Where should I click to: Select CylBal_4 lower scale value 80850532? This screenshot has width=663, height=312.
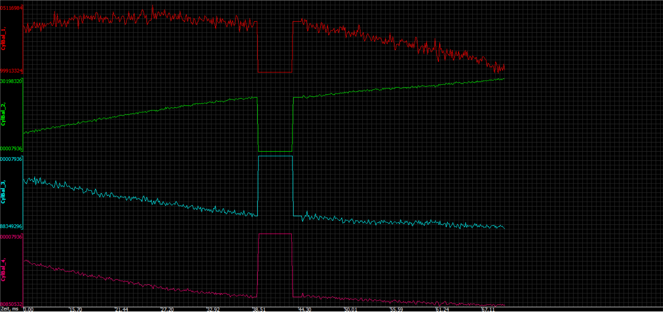(x=11, y=304)
